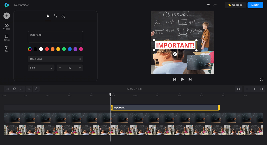Select the red color swatch

tap(47, 49)
